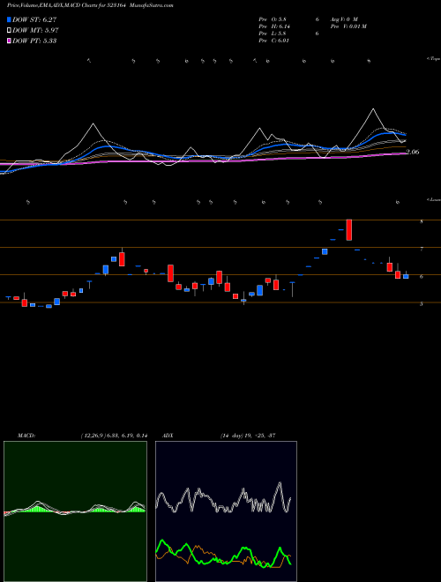This screenshot has width=441, height=582.
Task: Click the 2.06 EMA value label
Action: tap(413, 152)
